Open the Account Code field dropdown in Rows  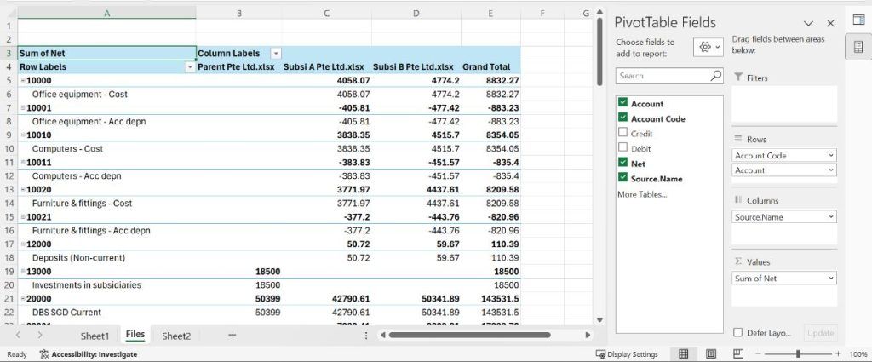[x=831, y=156]
